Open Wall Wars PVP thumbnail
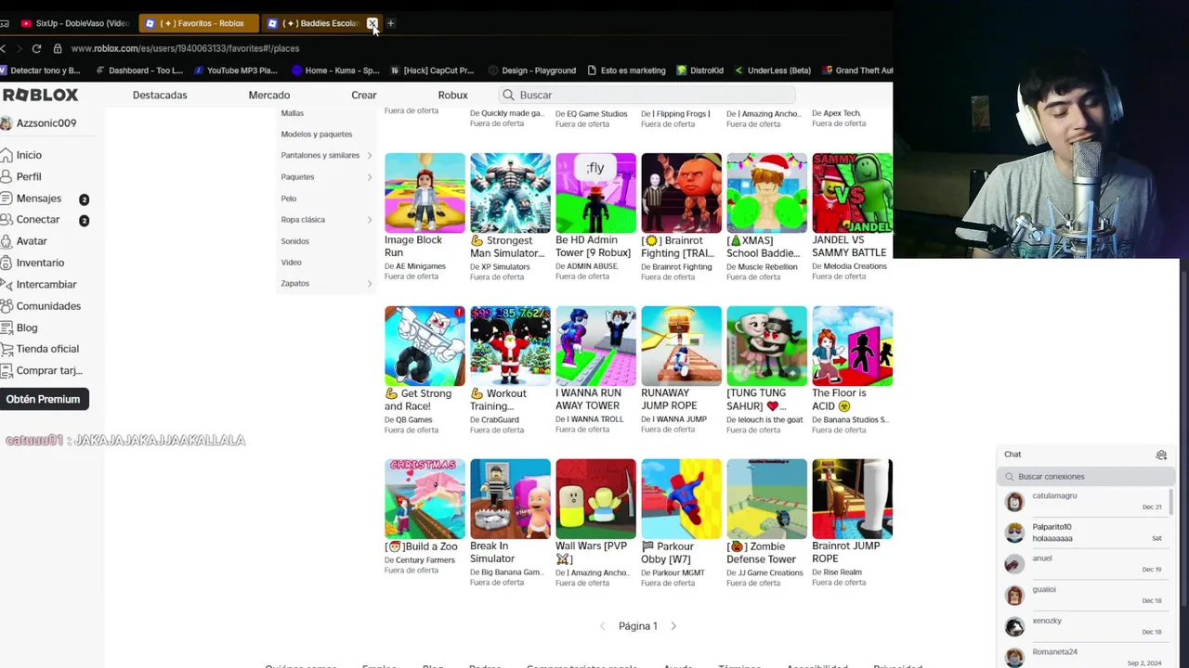 point(595,499)
